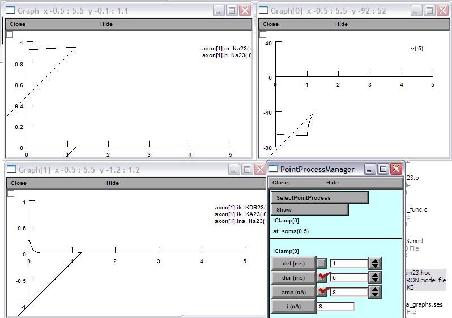Uncheck the amp (nA) checkbox
The width and height of the screenshot is (452, 318).
[x=322, y=292]
